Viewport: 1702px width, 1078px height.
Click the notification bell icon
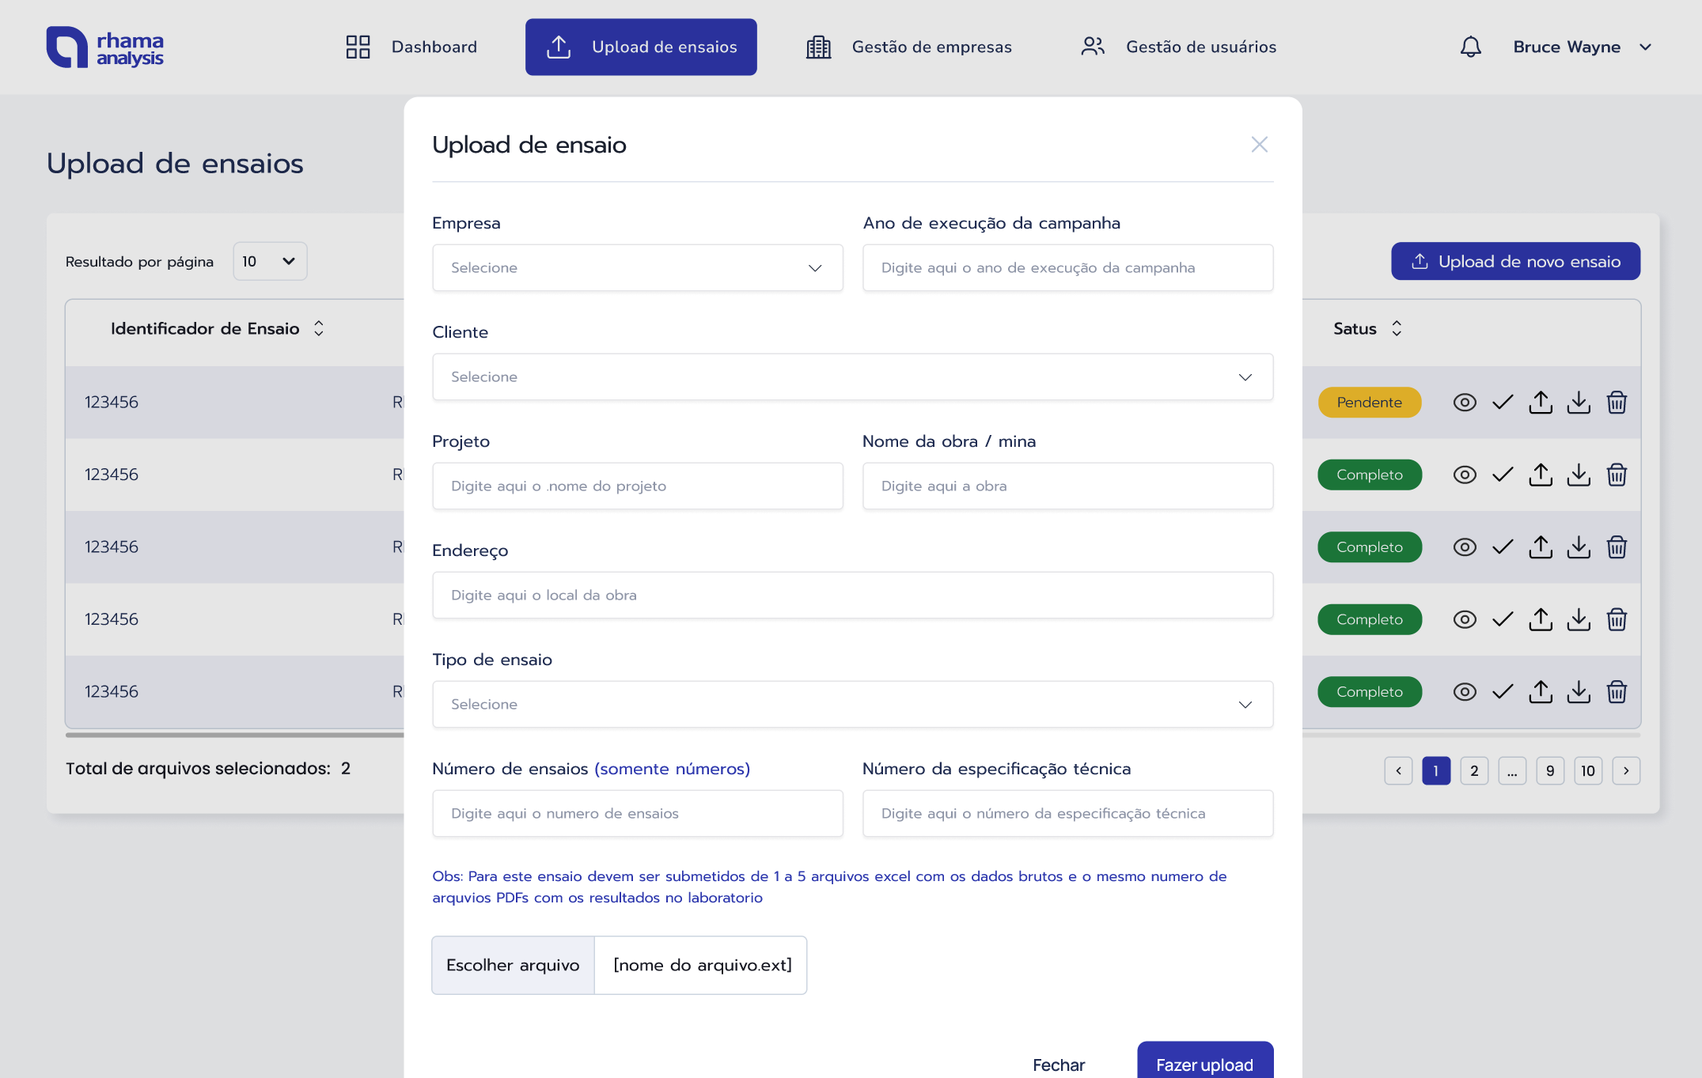1470,47
